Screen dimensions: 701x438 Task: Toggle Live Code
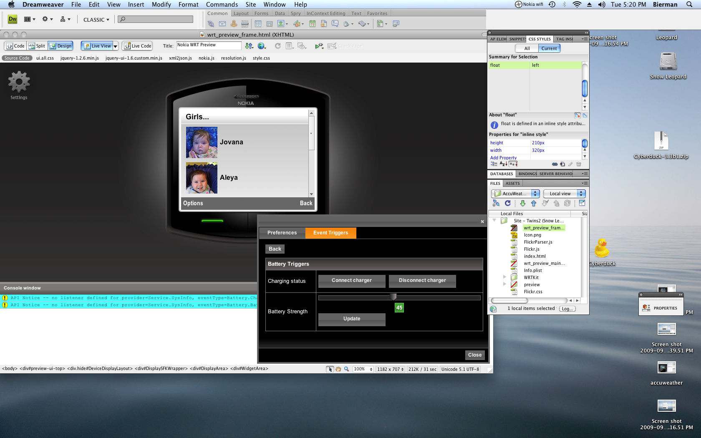[x=137, y=46]
